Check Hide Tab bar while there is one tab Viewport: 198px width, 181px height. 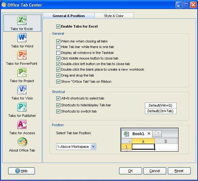coord(58,47)
